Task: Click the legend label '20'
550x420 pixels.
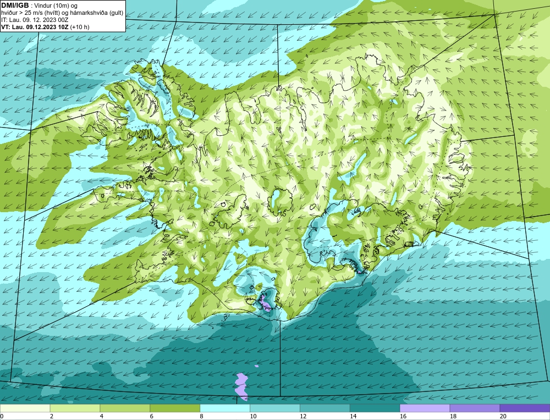Action: [x=503, y=416]
